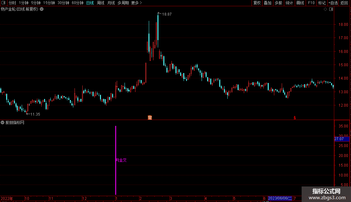Click the 35.00 indicator axis label
Screen dimensions: 351x202
343,126
